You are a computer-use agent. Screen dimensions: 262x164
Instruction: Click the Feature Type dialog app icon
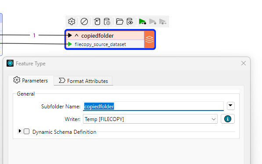click(10, 63)
